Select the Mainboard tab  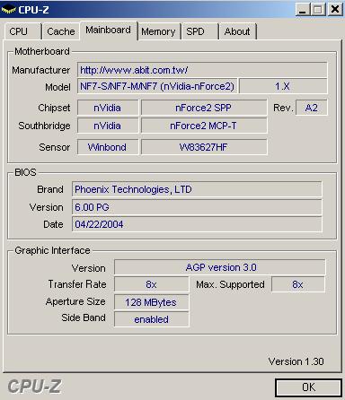[109, 30]
